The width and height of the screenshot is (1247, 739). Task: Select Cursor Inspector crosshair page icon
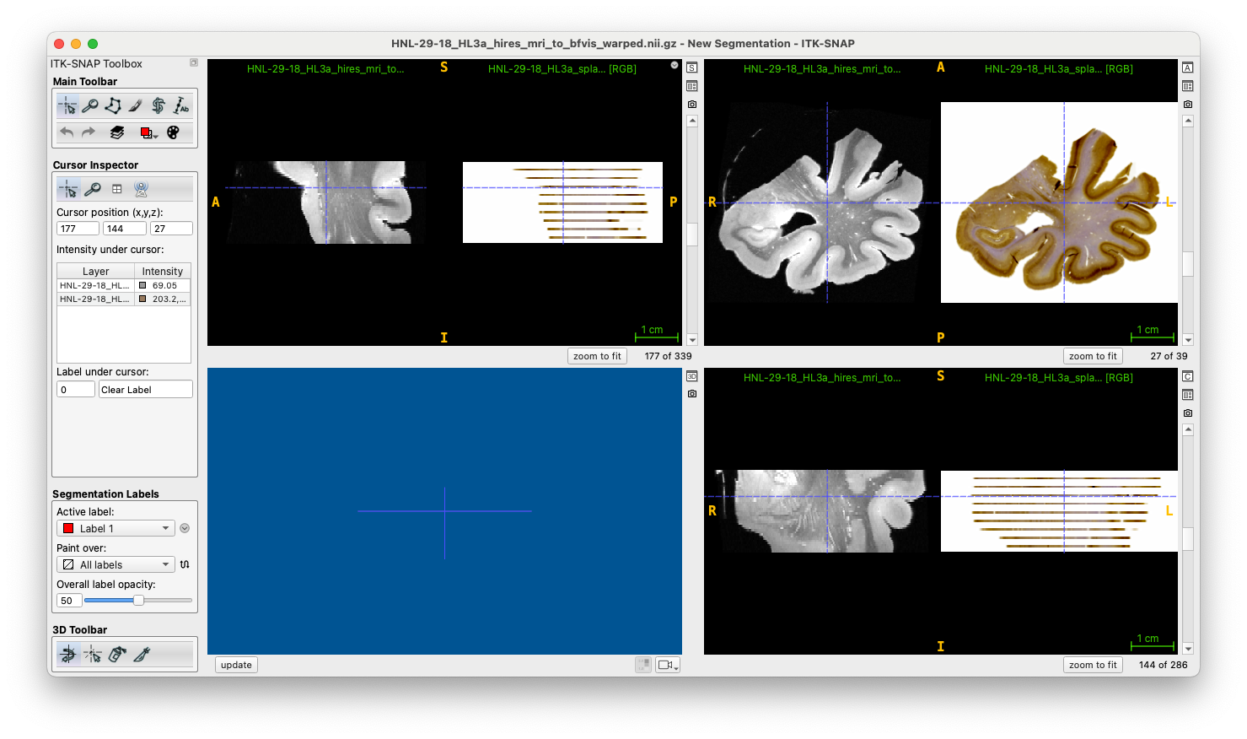(68, 189)
